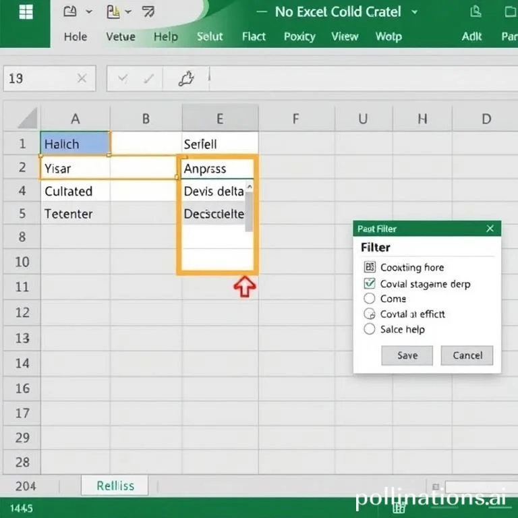
Task: Click the save icon in quick access toolbar
Action: pos(69,12)
